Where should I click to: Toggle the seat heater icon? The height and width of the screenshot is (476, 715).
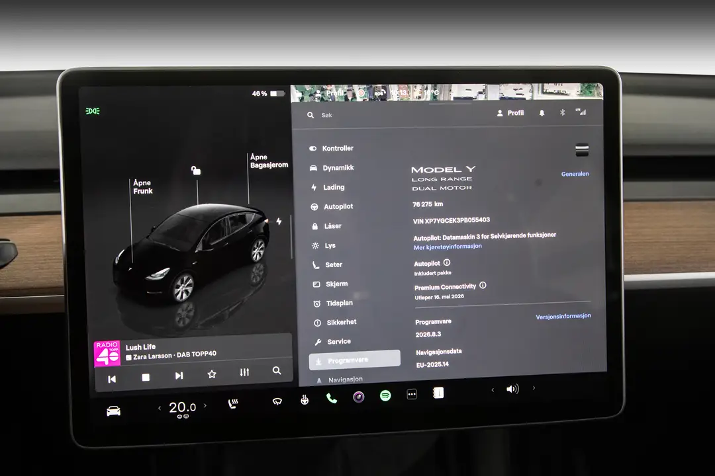click(233, 403)
